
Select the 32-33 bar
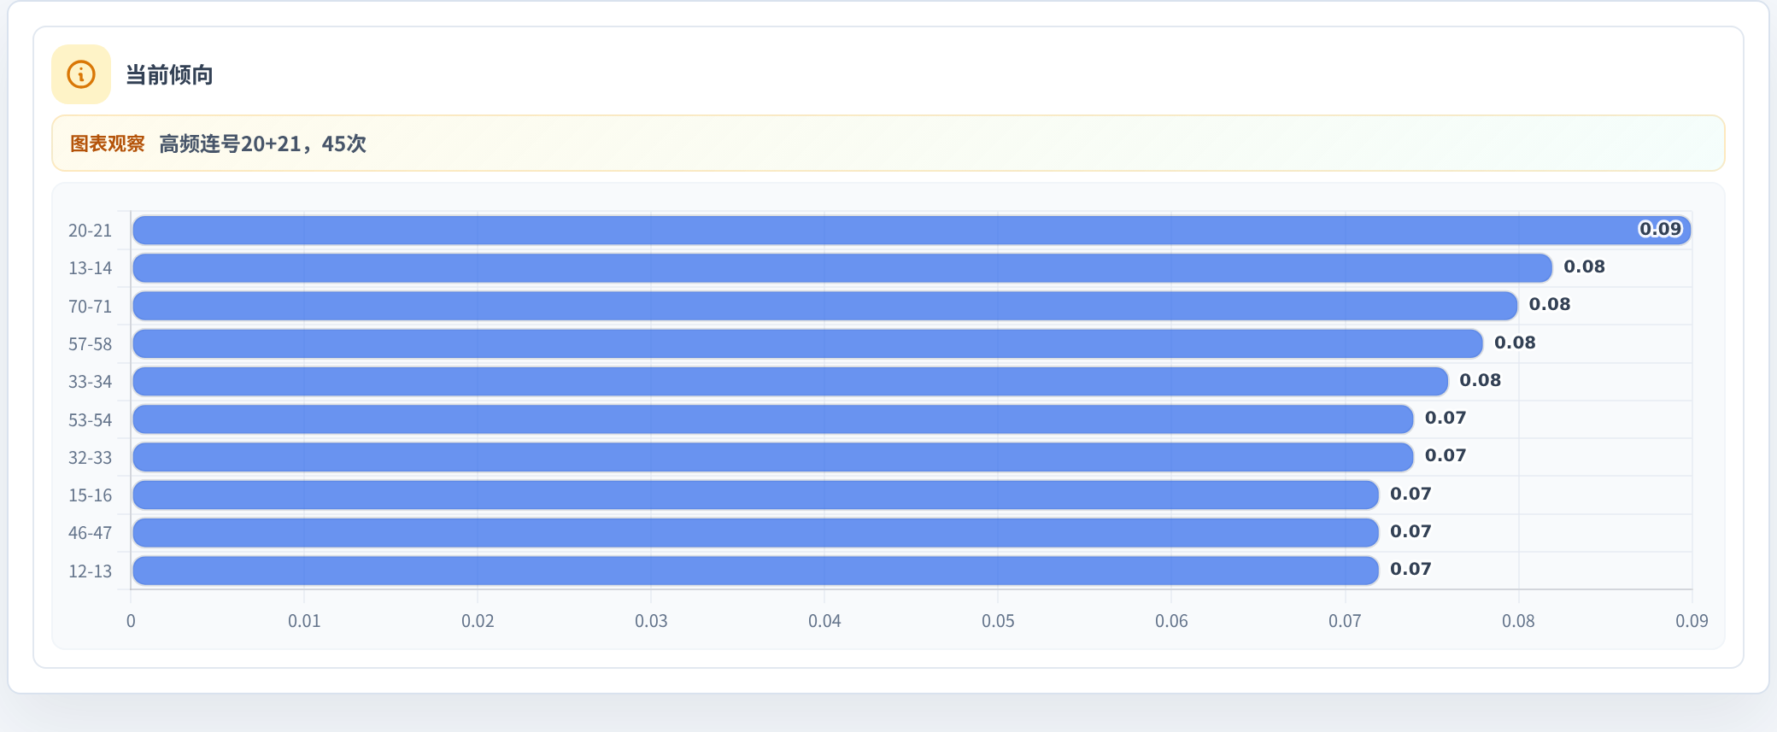pos(773,457)
